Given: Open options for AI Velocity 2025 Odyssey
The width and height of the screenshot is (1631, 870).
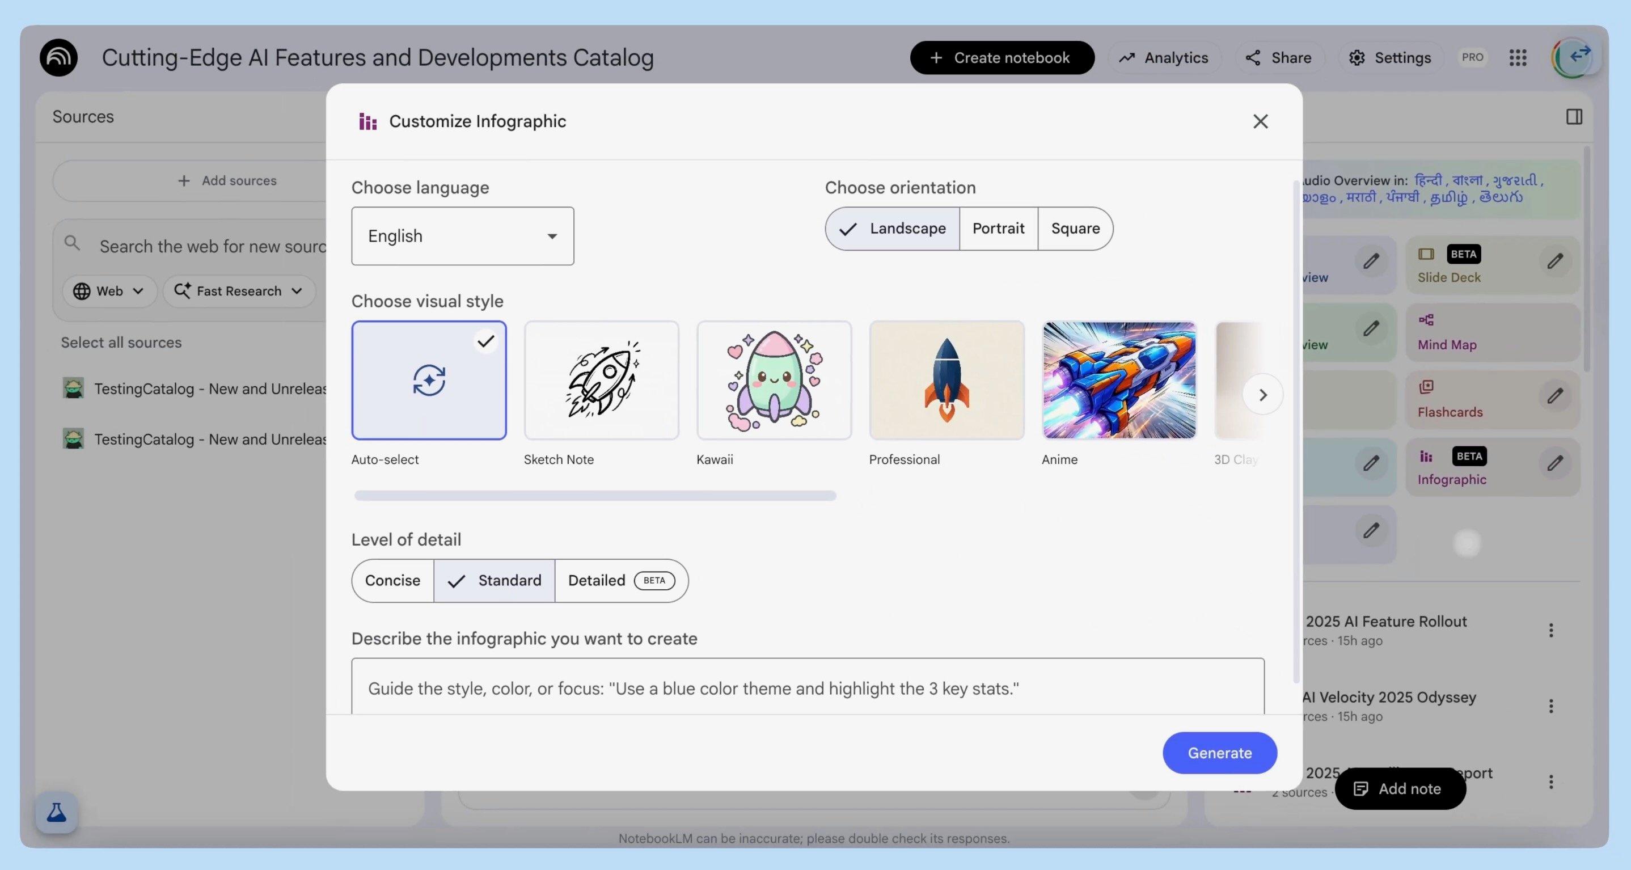Looking at the screenshot, I should pos(1550,706).
